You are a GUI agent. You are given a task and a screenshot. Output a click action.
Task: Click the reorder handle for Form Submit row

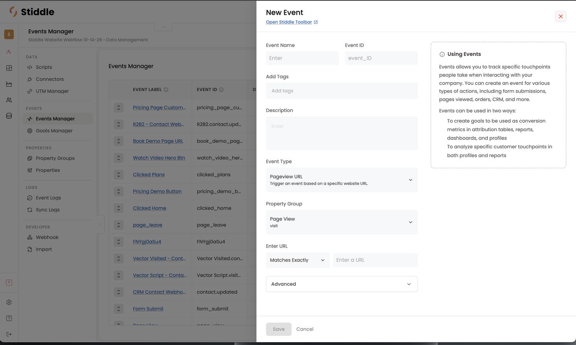point(118,309)
